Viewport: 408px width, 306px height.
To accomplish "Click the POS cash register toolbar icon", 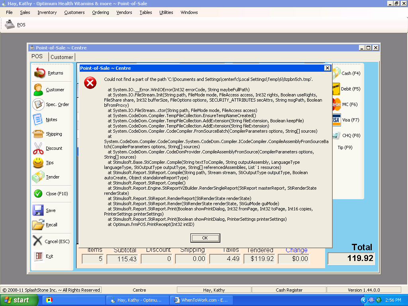I will [10, 24].
